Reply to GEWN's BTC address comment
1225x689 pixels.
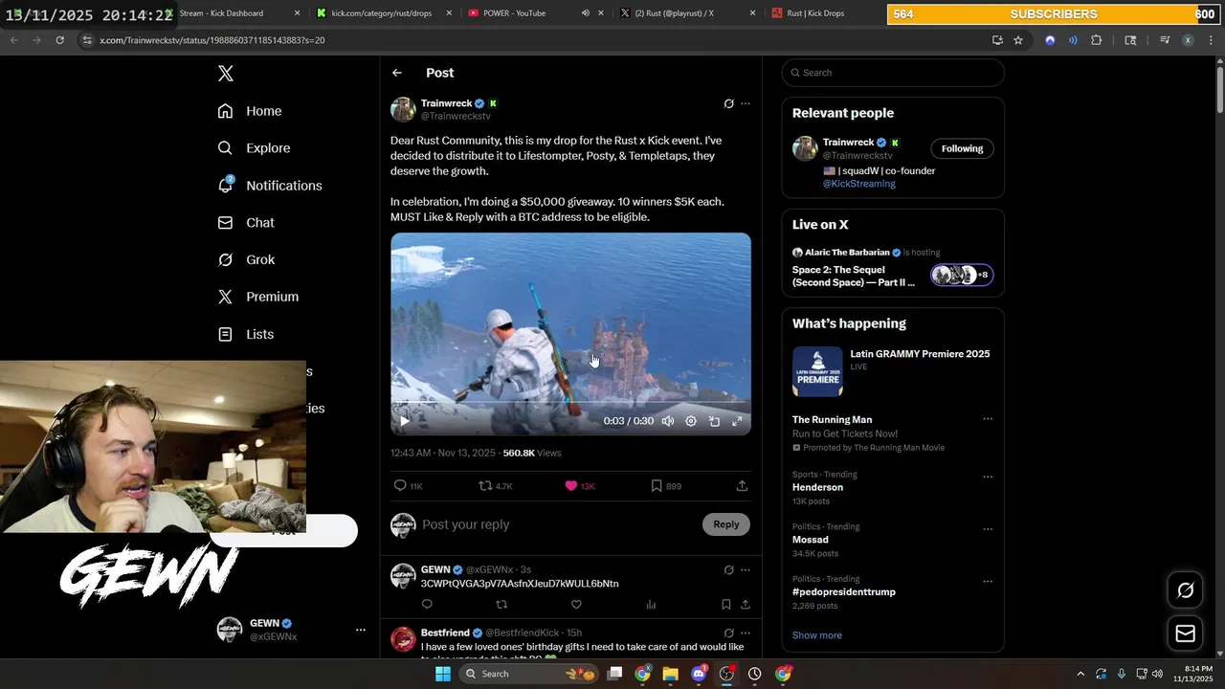[427, 605]
